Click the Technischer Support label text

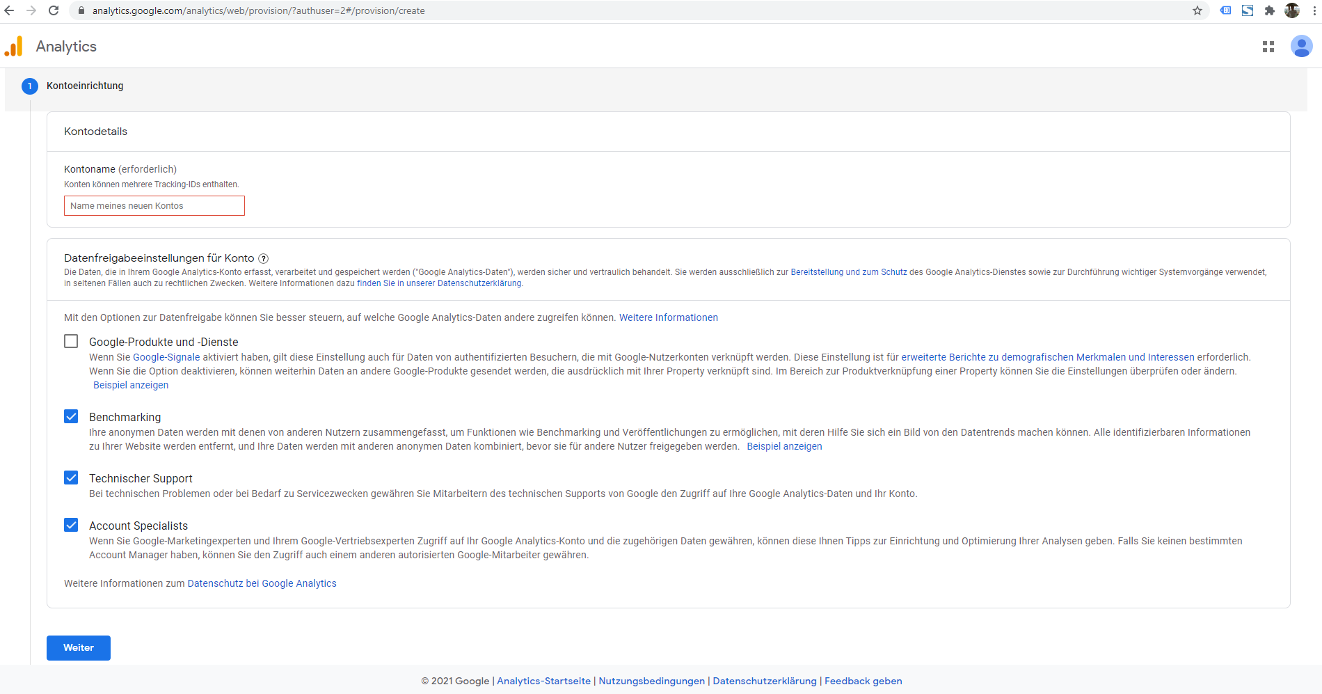click(x=141, y=478)
